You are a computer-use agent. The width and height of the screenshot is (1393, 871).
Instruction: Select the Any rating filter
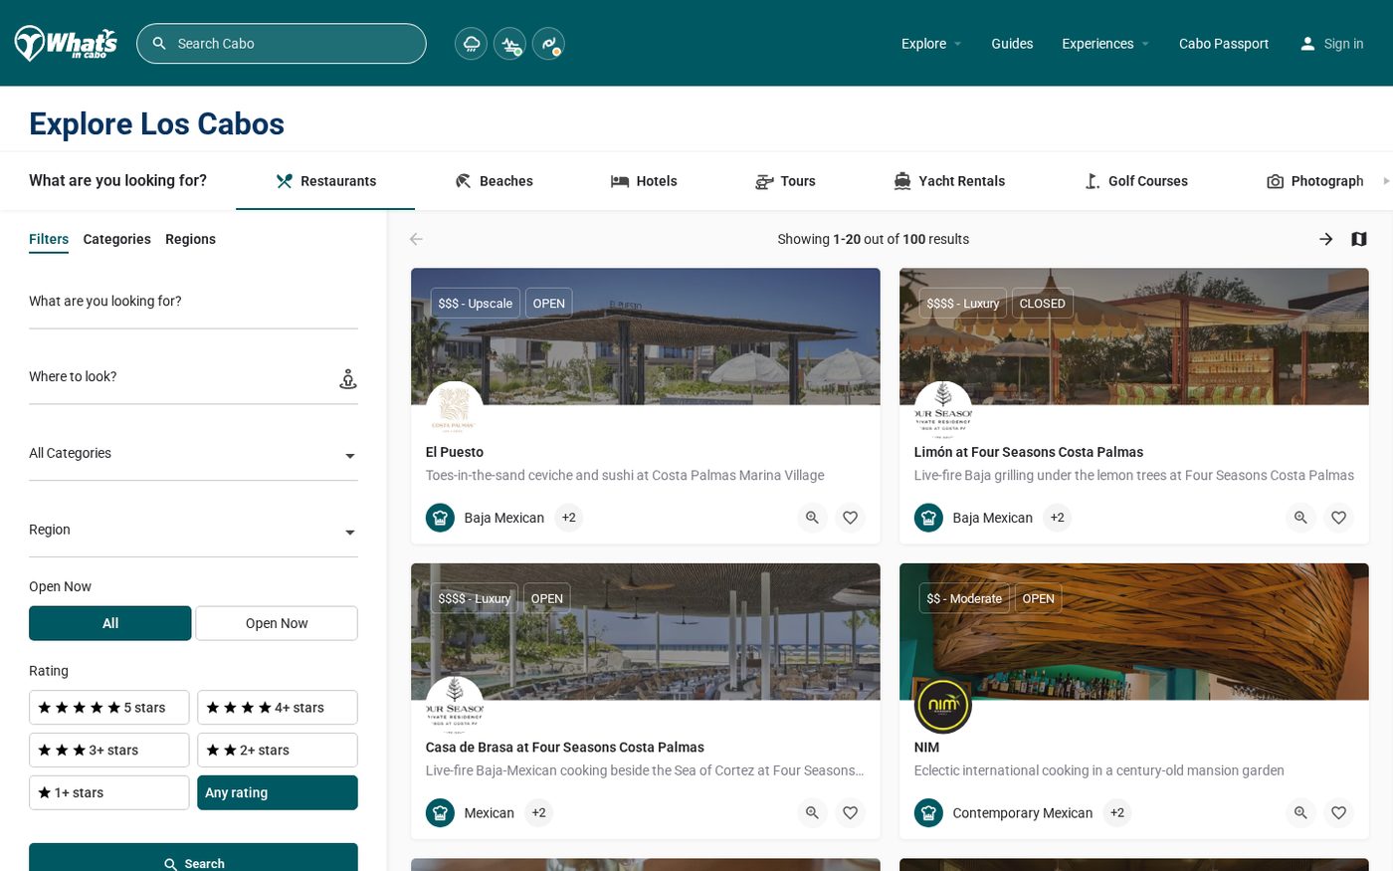tap(278, 793)
